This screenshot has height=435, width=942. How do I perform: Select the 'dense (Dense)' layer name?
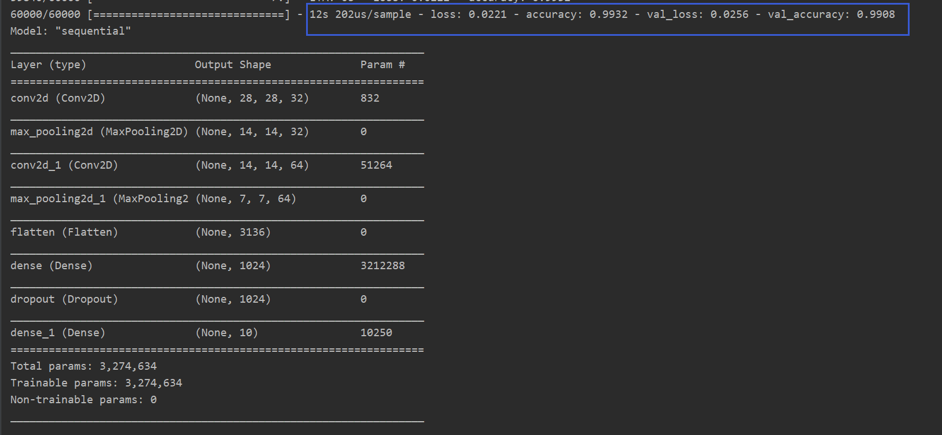51,266
